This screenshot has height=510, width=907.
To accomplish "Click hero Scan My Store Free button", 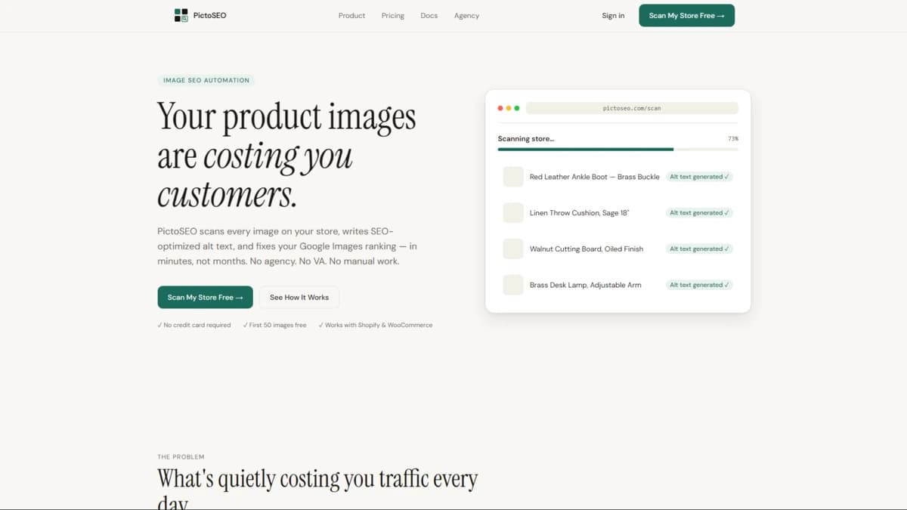I will click(x=205, y=297).
